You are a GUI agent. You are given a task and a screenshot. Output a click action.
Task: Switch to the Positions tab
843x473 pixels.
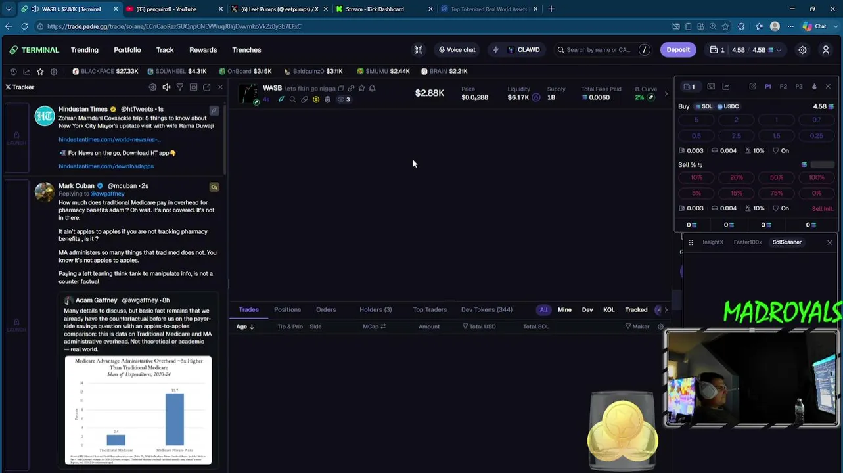pyautogui.click(x=287, y=310)
